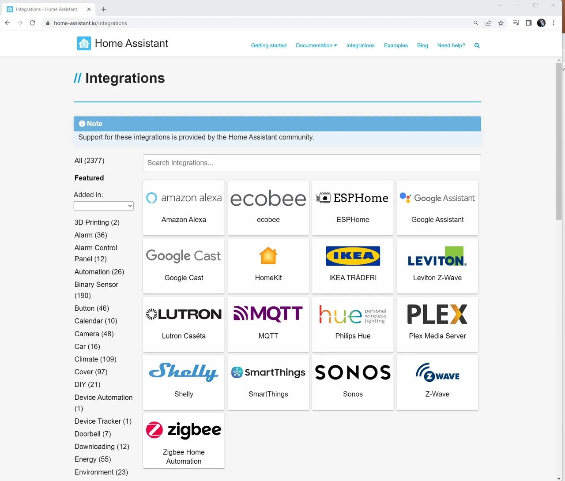The image size is (565, 481).
Task: Open the browser three-dot menu
Action: click(x=554, y=23)
